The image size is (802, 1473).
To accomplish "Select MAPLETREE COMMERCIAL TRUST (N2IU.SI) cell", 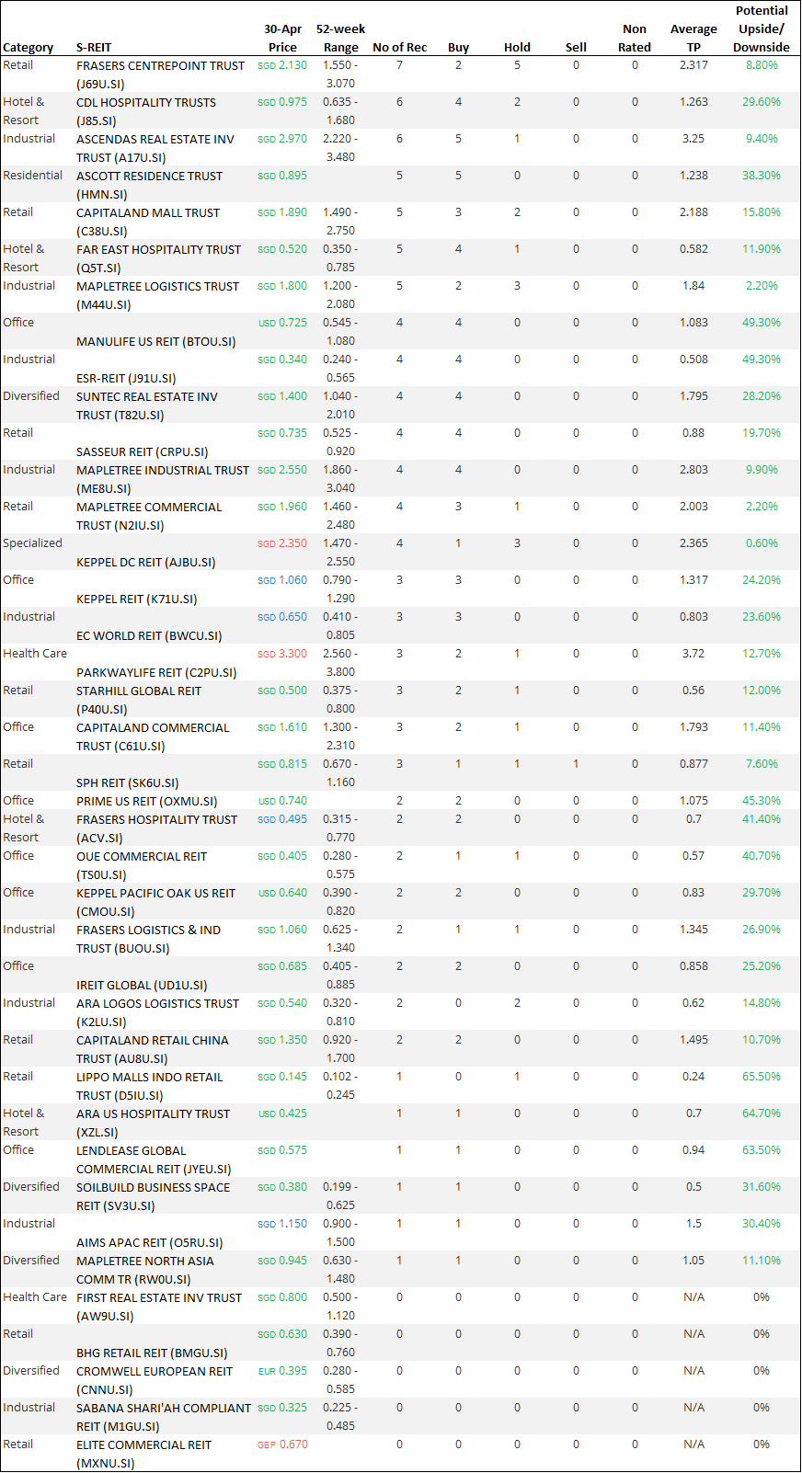I will [x=149, y=516].
